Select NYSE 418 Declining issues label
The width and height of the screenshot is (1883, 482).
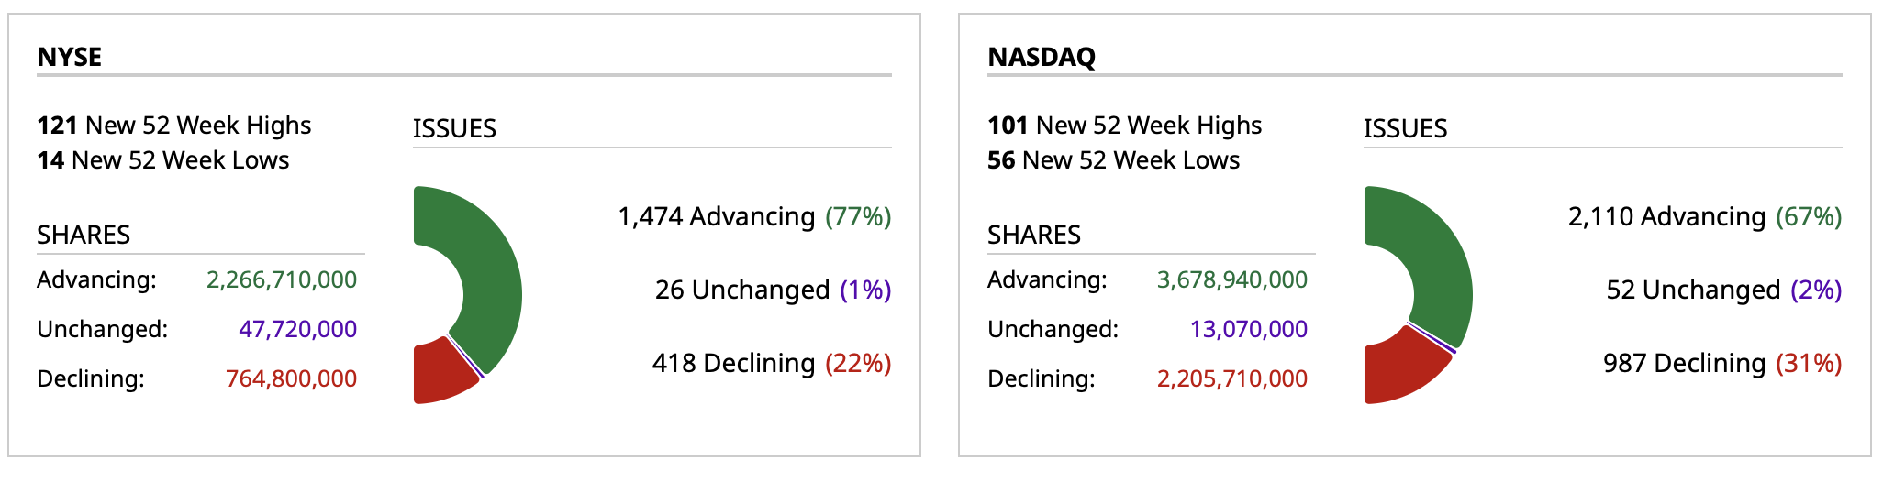click(x=772, y=364)
